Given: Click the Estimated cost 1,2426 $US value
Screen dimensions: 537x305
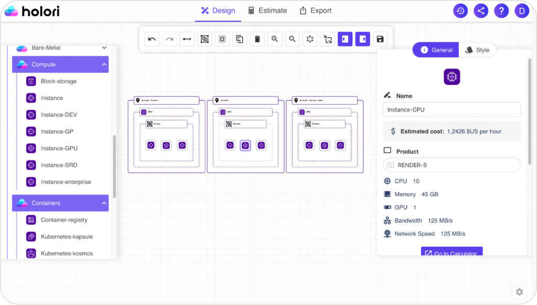Looking at the screenshot, I should [474, 131].
